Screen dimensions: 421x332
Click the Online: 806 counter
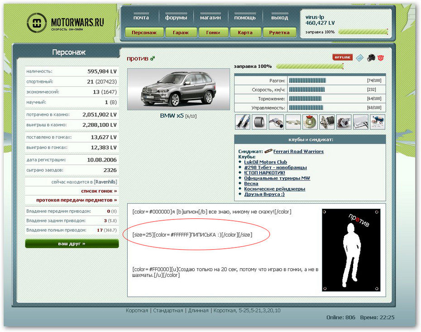pyautogui.click(x=341, y=318)
